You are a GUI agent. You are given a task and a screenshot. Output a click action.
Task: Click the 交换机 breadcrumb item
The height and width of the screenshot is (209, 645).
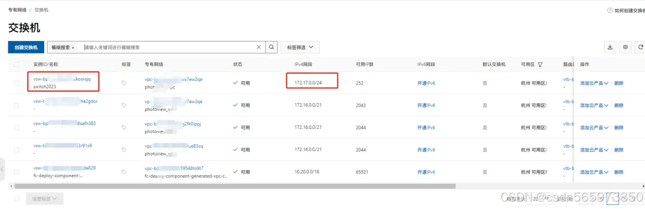click(41, 10)
